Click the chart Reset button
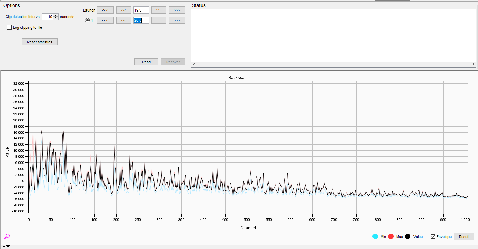This screenshot has height=249, width=478. pyautogui.click(x=463, y=237)
